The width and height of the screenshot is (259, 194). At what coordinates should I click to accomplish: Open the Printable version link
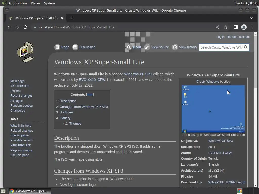pyautogui.click(x=22, y=140)
